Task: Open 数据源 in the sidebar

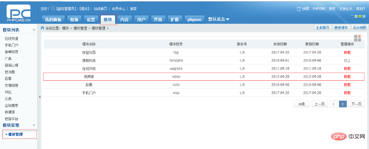Action: (x=10, y=112)
